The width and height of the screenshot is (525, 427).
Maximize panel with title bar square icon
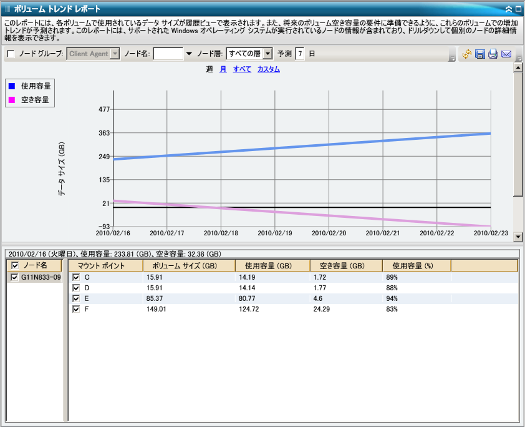click(518, 9)
